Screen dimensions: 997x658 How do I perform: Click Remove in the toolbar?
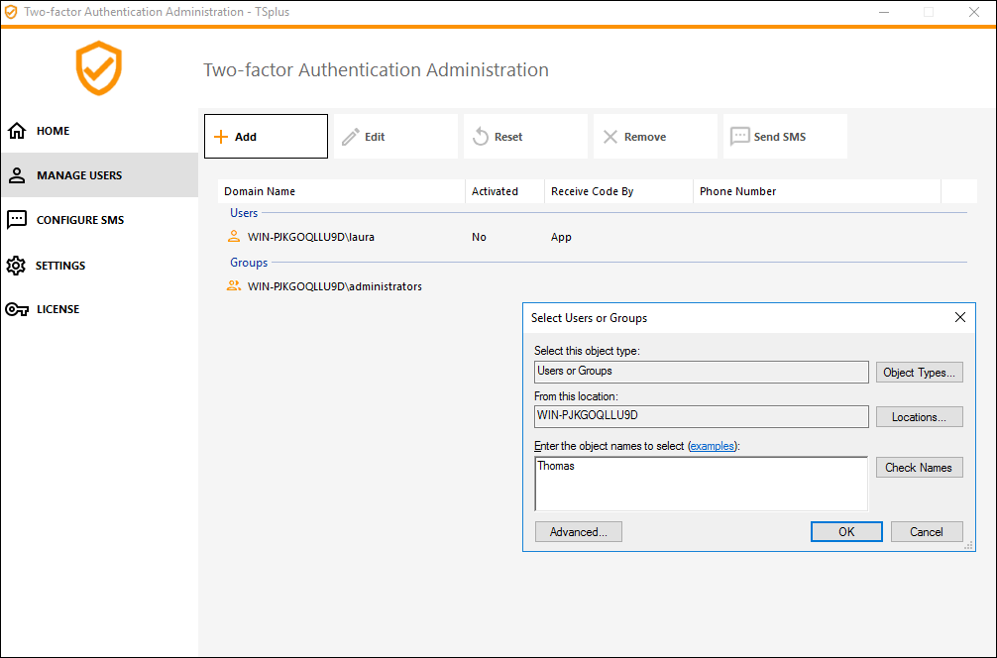pos(655,137)
